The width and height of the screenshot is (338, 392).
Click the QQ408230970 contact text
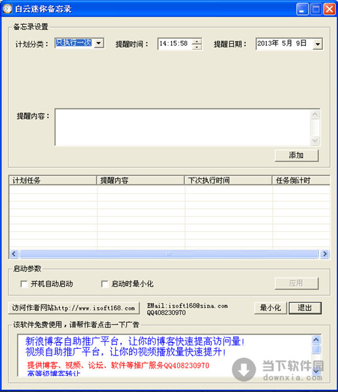pyautogui.click(x=166, y=313)
